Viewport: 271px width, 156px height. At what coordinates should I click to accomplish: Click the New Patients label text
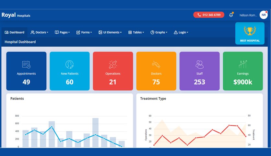coord(69,73)
